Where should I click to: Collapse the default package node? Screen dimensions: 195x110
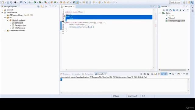8,20
